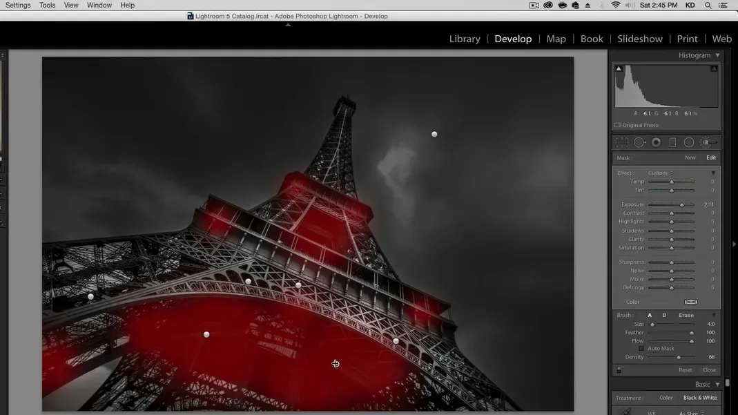Select the Graduated Filter tool

672,142
